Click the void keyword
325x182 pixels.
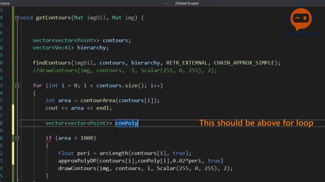tap(26, 18)
